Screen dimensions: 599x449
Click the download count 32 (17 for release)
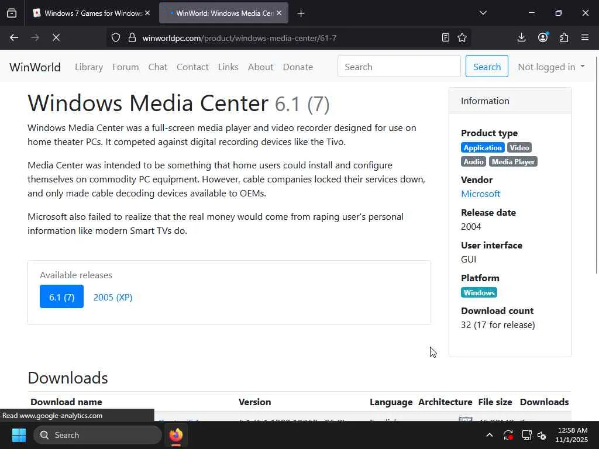click(498, 325)
